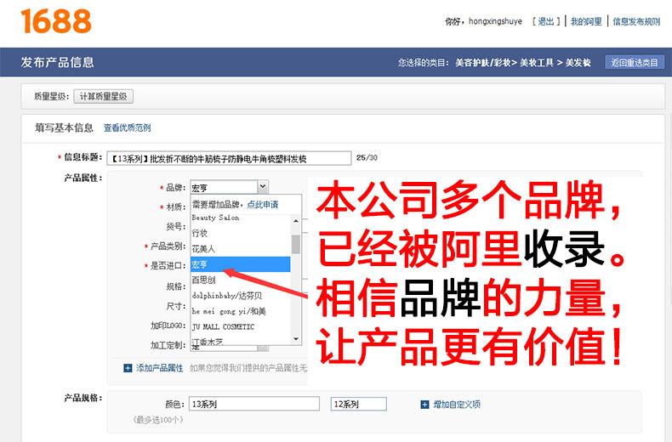Click the 产品规格 label
Viewport: 672px width, 442px height.
pyautogui.click(x=83, y=398)
